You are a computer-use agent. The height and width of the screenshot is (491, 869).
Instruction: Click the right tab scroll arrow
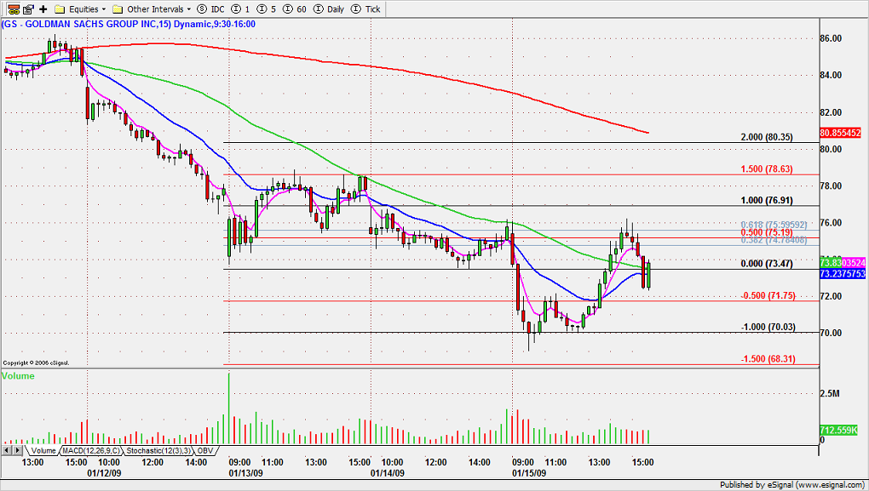pos(18,451)
